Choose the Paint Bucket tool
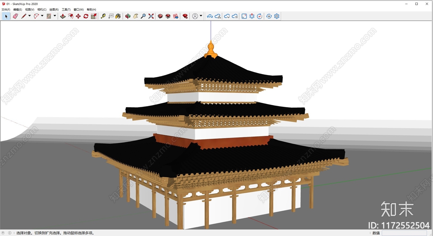Viewport: 433px width, 236px height. [x=118, y=16]
